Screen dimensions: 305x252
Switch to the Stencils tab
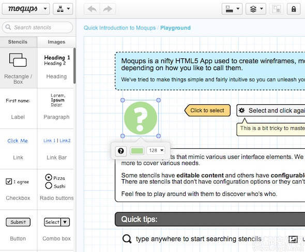pyautogui.click(x=18, y=42)
